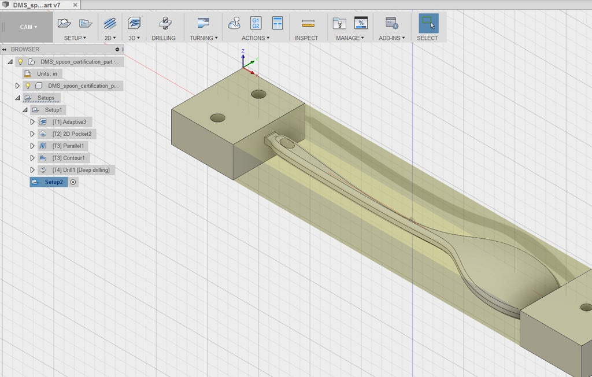Expand the [T1] Adaptive3 operation

(32, 122)
